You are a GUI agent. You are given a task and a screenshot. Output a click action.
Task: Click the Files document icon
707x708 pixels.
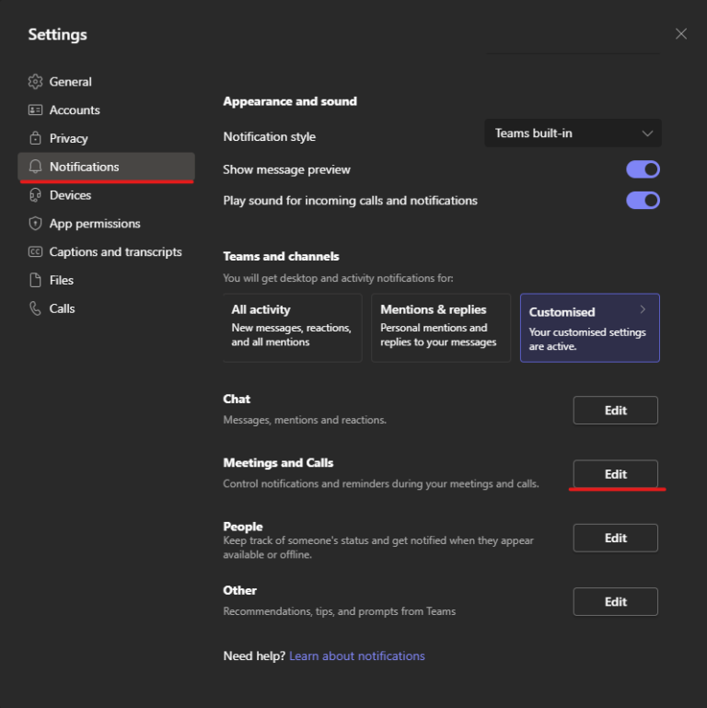point(35,280)
